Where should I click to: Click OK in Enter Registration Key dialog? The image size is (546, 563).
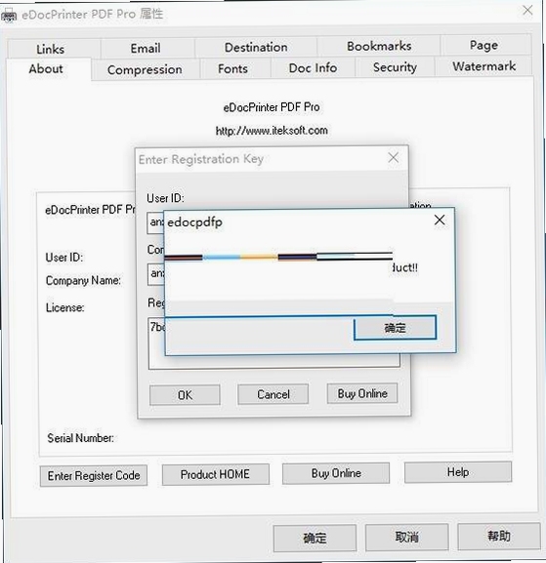[x=185, y=395]
